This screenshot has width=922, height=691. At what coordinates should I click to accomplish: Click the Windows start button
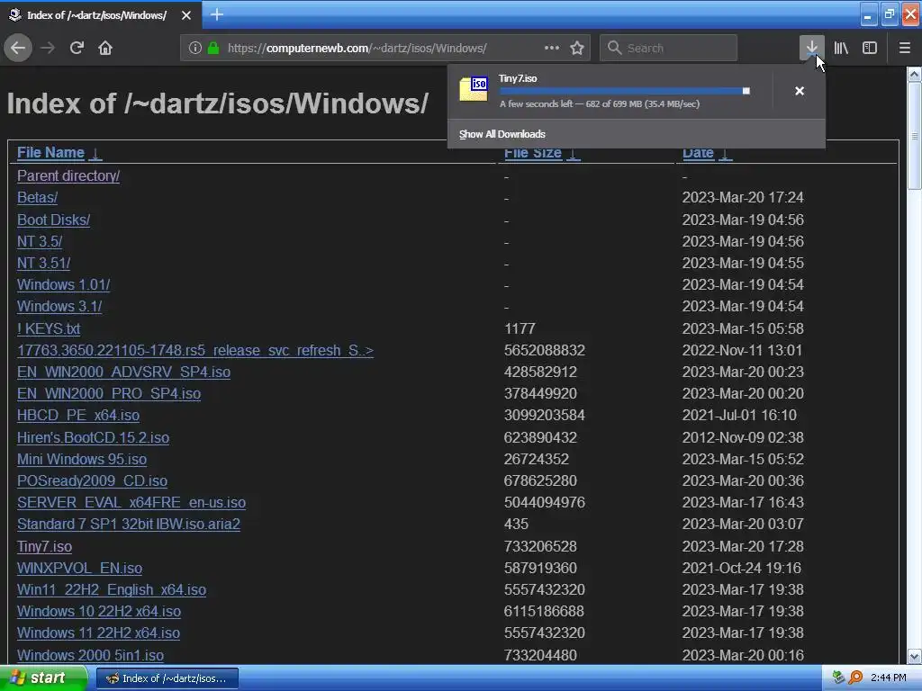(43, 678)
